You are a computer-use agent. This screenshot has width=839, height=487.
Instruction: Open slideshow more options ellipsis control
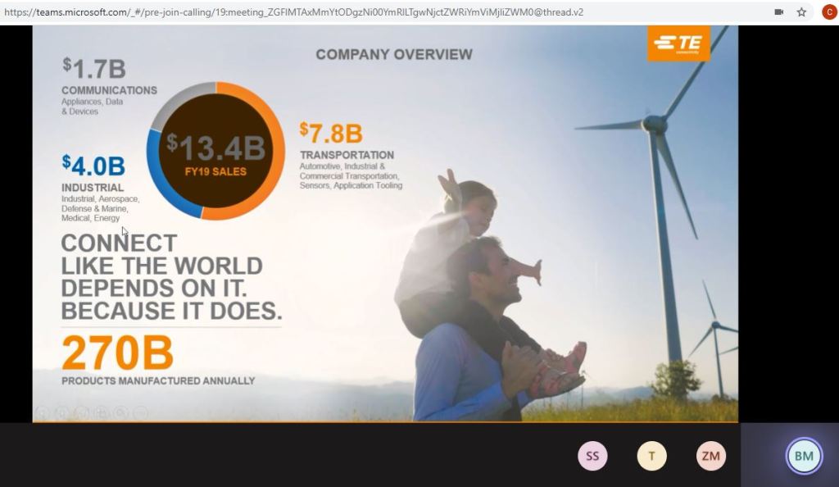coord(140,413)
